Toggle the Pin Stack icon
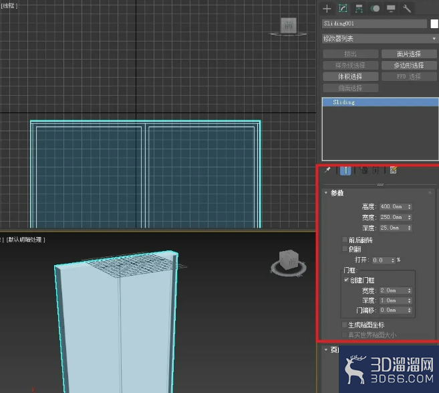 point(327,169)
